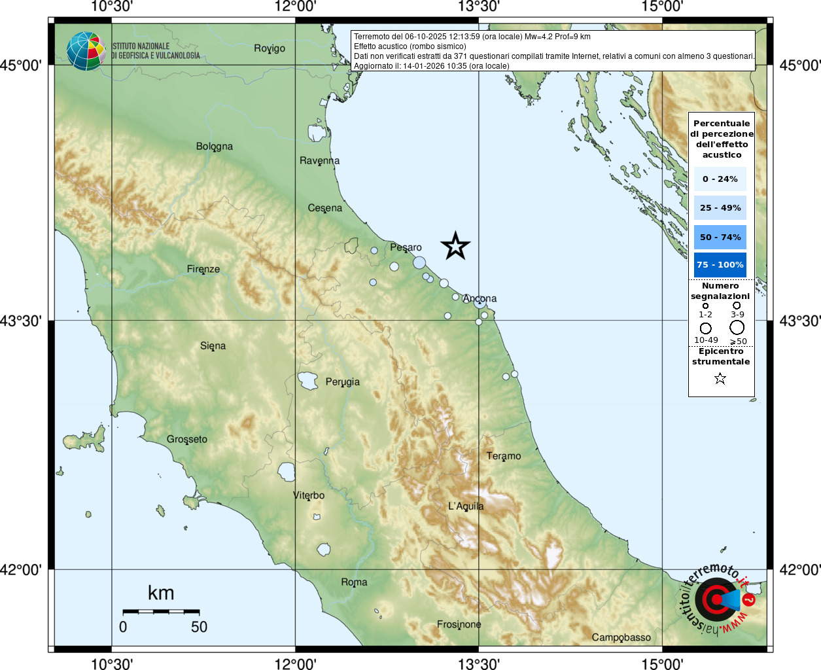Click the Roma city label
821x670 pixels.
click(x=355, y=582)
